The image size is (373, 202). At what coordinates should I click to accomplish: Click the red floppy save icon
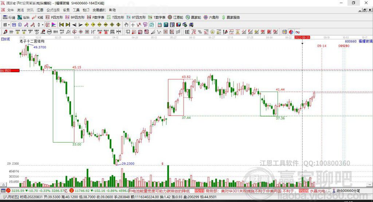point(178,25)
